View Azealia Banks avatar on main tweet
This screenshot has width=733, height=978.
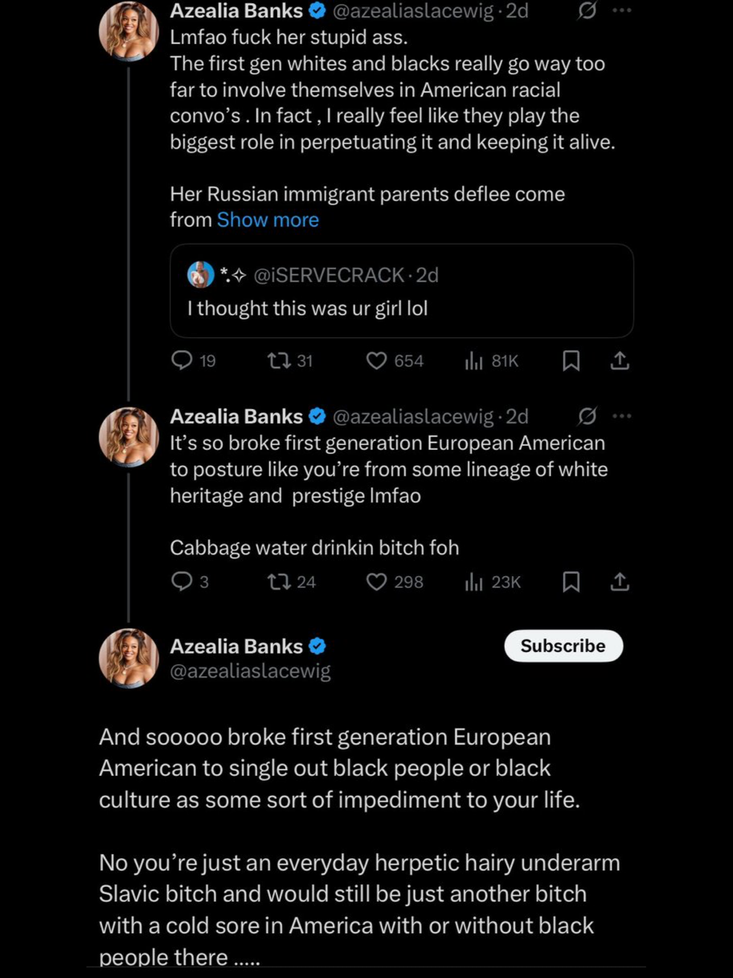pos(129,658)
